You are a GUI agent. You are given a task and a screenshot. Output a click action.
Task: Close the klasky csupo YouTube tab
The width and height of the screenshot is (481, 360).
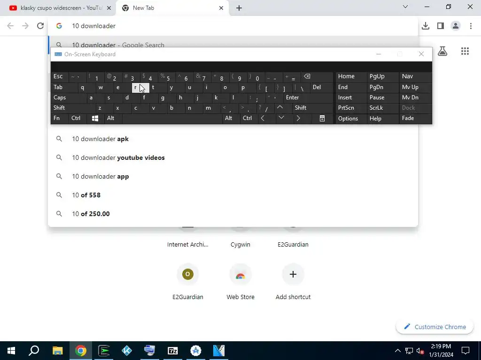(x=109, y=8)
